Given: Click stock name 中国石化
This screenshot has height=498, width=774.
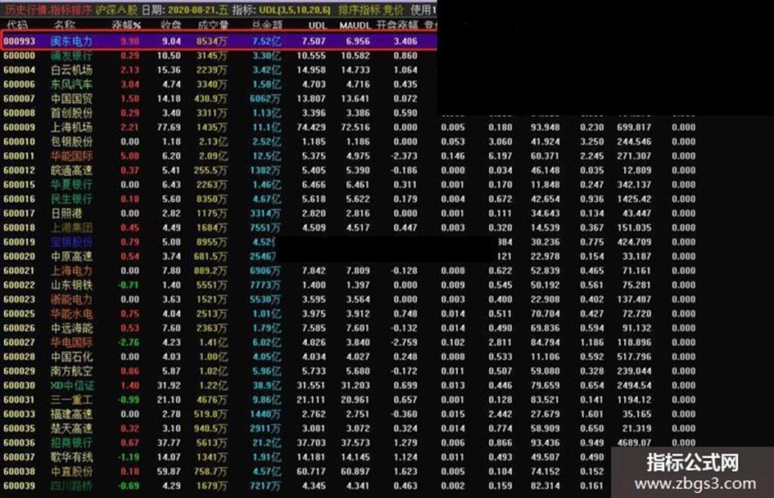Looking at the screenshot, I should [71, 357].
